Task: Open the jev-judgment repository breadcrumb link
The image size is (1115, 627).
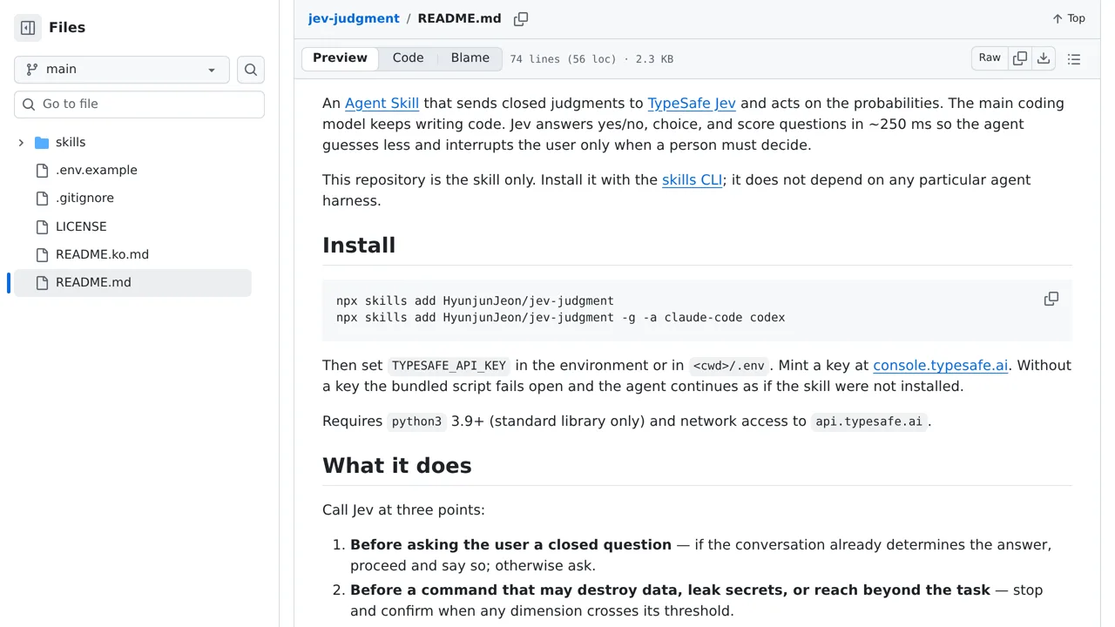Action: pyautogui.click(x=354, y=18)
